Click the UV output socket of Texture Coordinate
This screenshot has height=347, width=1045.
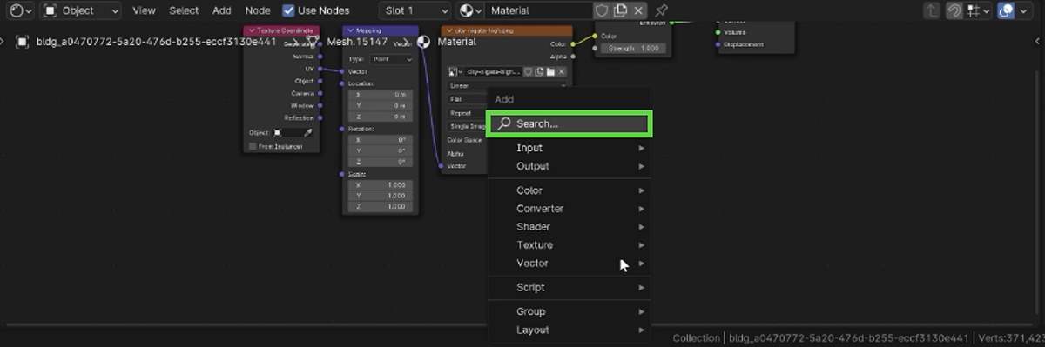coord(320,69)
